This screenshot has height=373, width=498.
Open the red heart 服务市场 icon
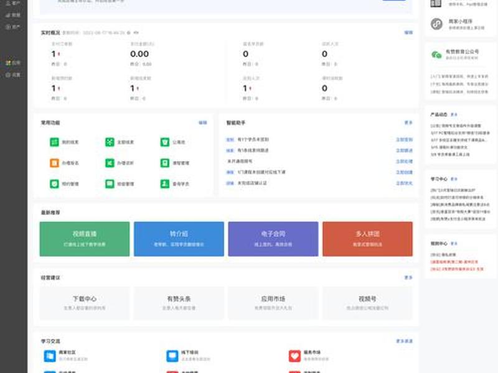coord(294,356)
